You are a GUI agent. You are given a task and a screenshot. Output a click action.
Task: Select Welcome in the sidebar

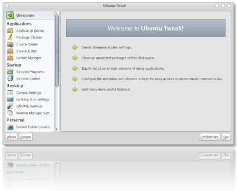30,16
